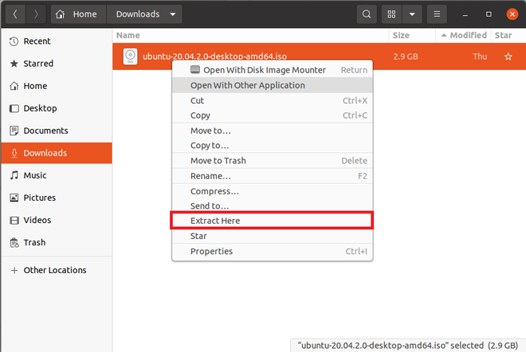Open the Downloads path bar dropdown
Screen dimensions: 526x352
point(173,14)
